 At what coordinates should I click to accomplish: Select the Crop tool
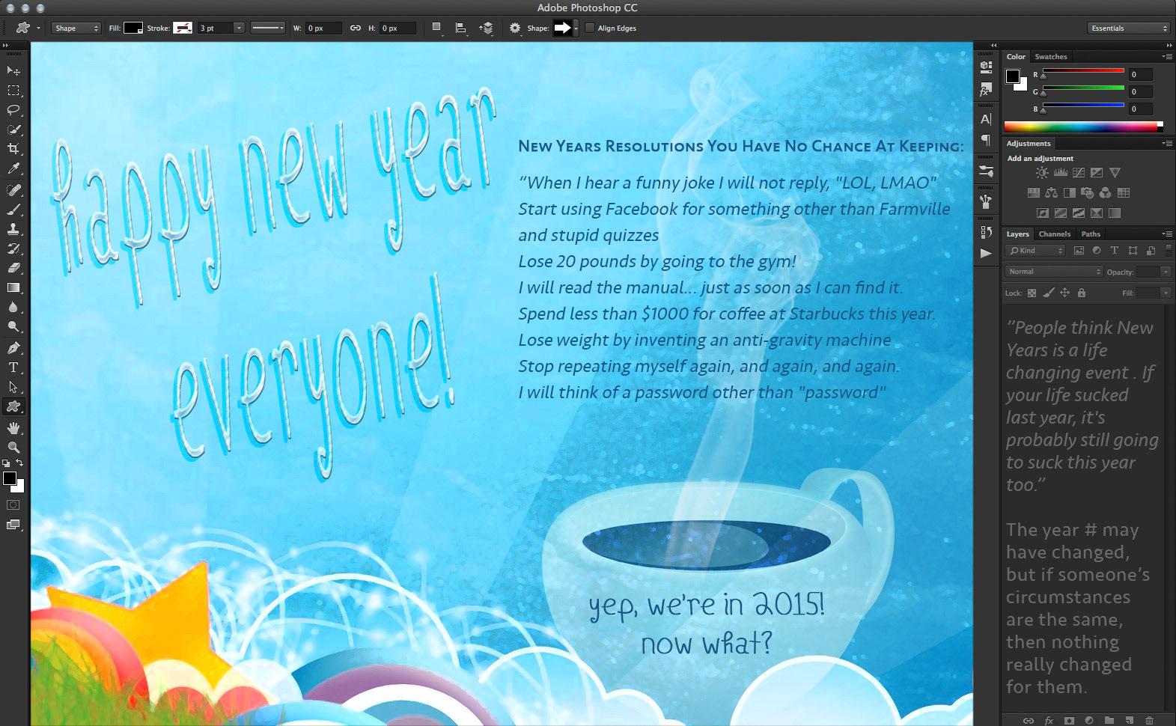pyautogui.click(x=13, y=149)
